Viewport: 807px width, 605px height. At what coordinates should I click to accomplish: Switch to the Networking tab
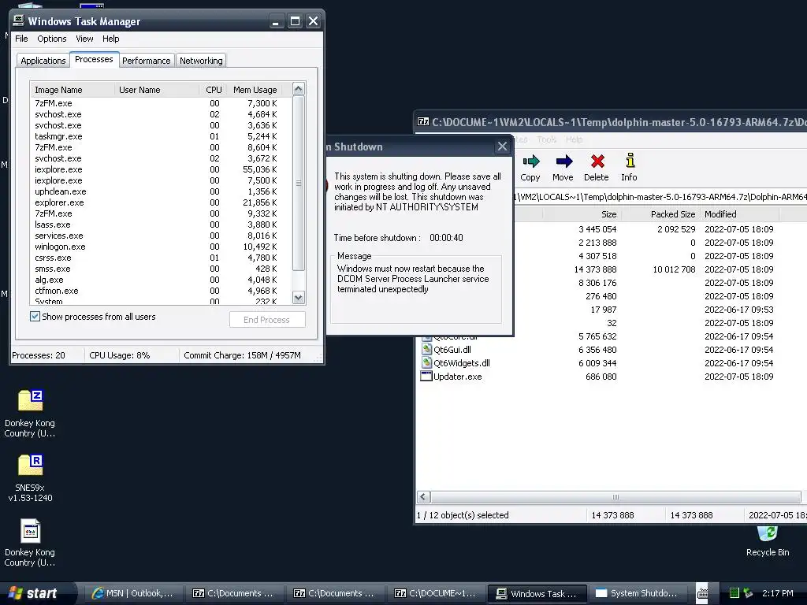[201, 61]
